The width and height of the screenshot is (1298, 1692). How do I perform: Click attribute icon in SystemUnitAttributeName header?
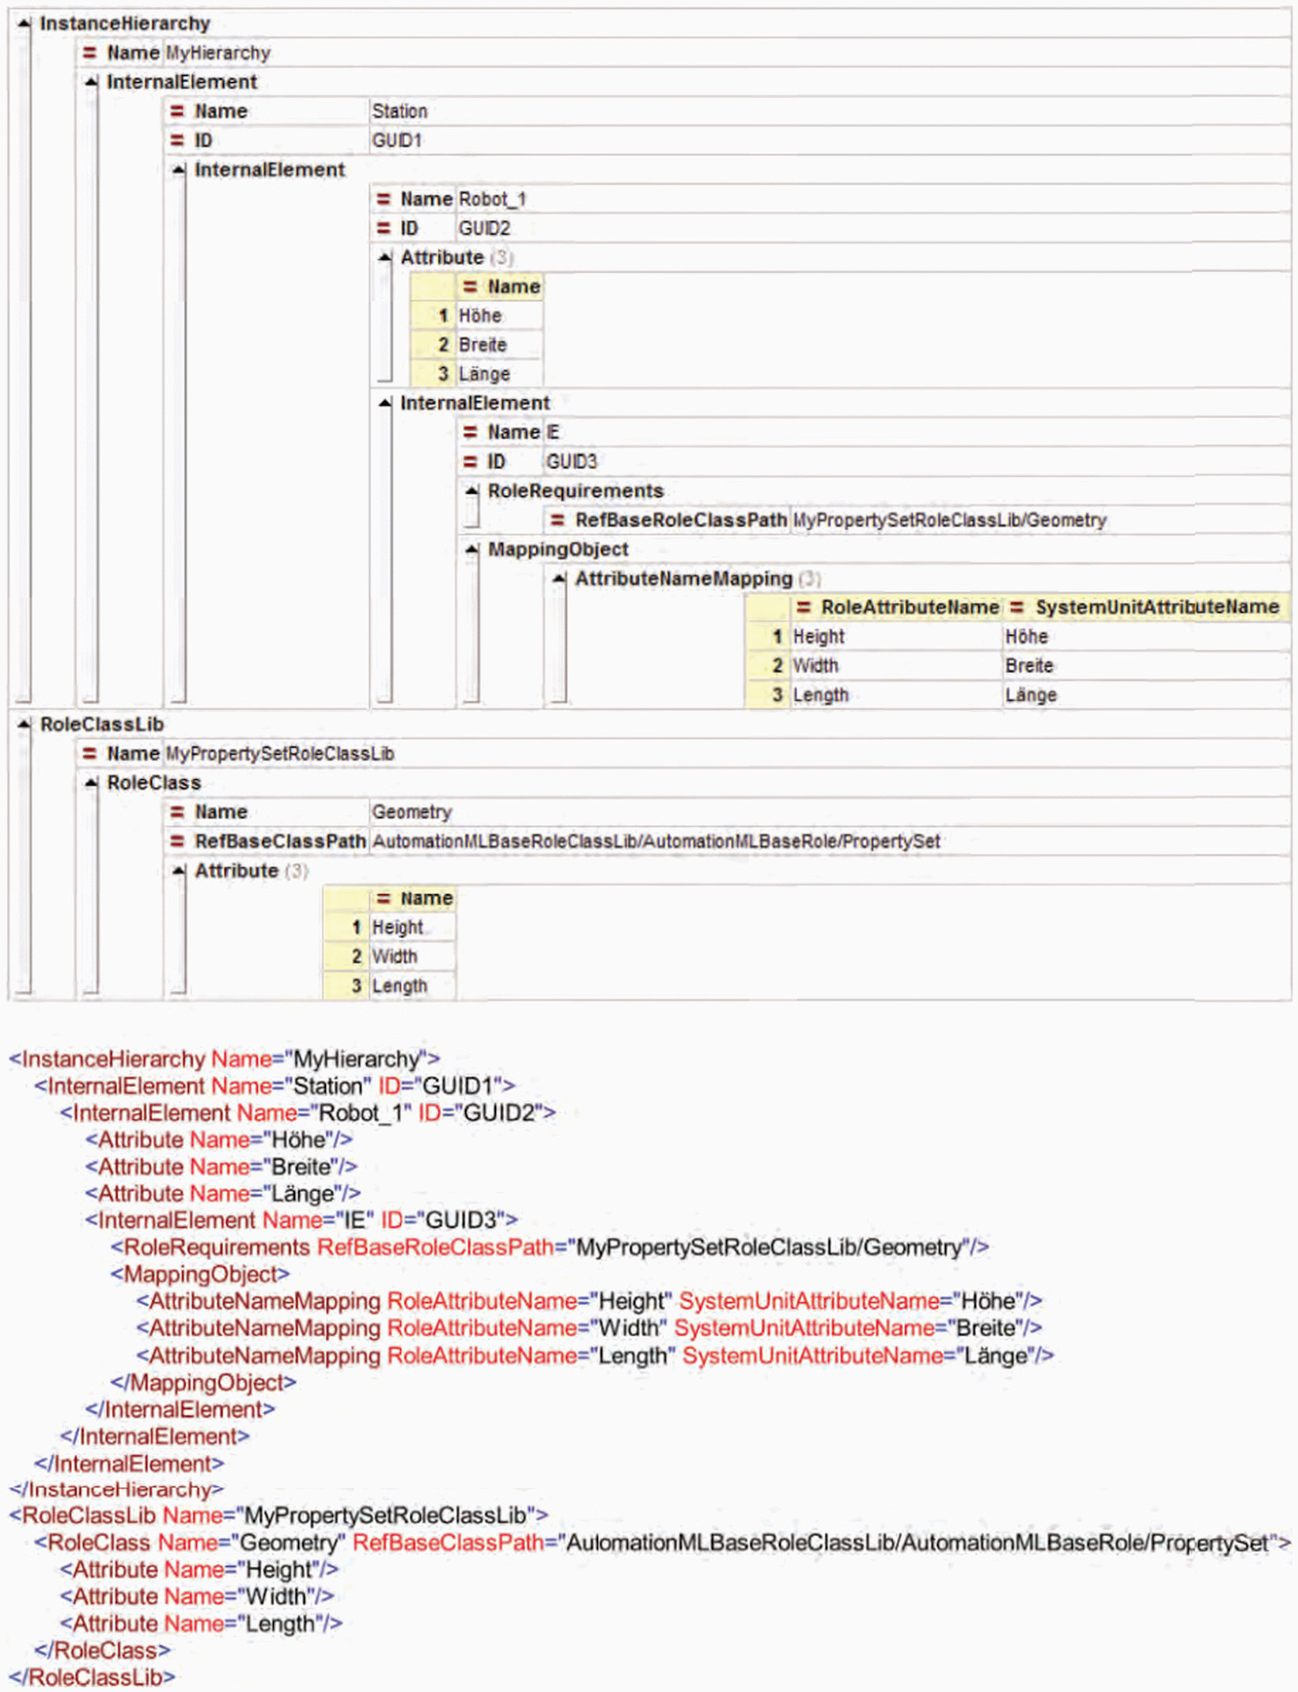tap(1017, 607)
